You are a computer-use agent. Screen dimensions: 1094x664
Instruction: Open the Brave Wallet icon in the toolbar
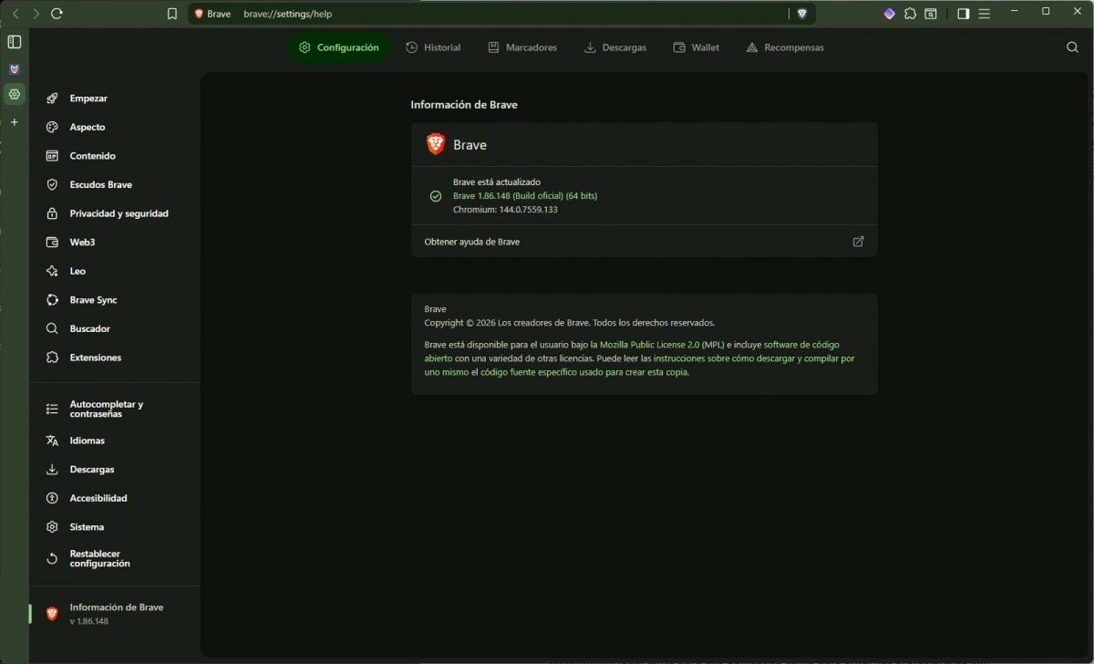(889, 14)
